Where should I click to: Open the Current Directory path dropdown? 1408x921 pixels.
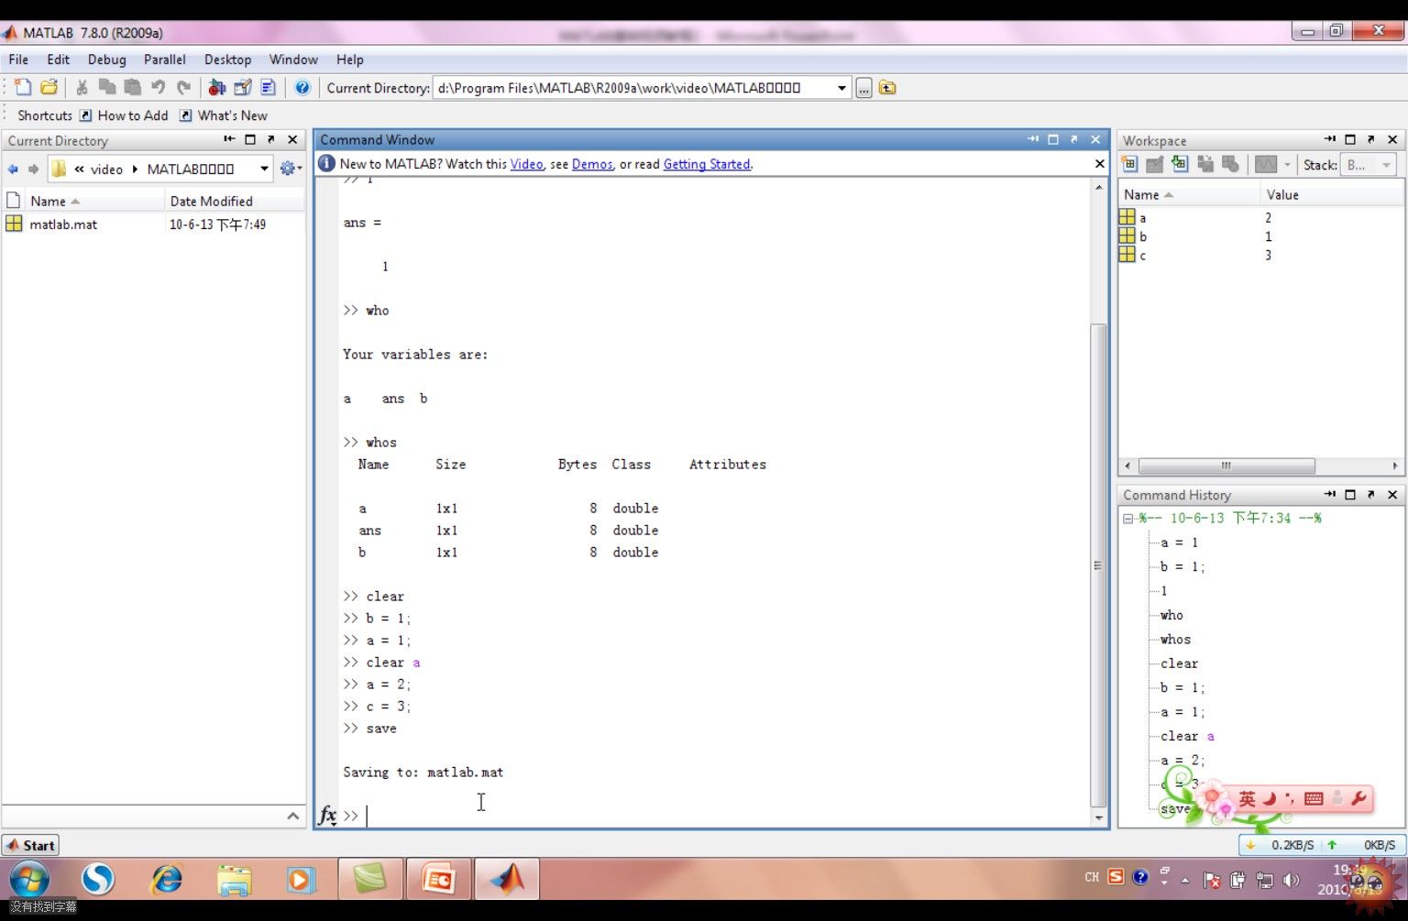[841, 88]
